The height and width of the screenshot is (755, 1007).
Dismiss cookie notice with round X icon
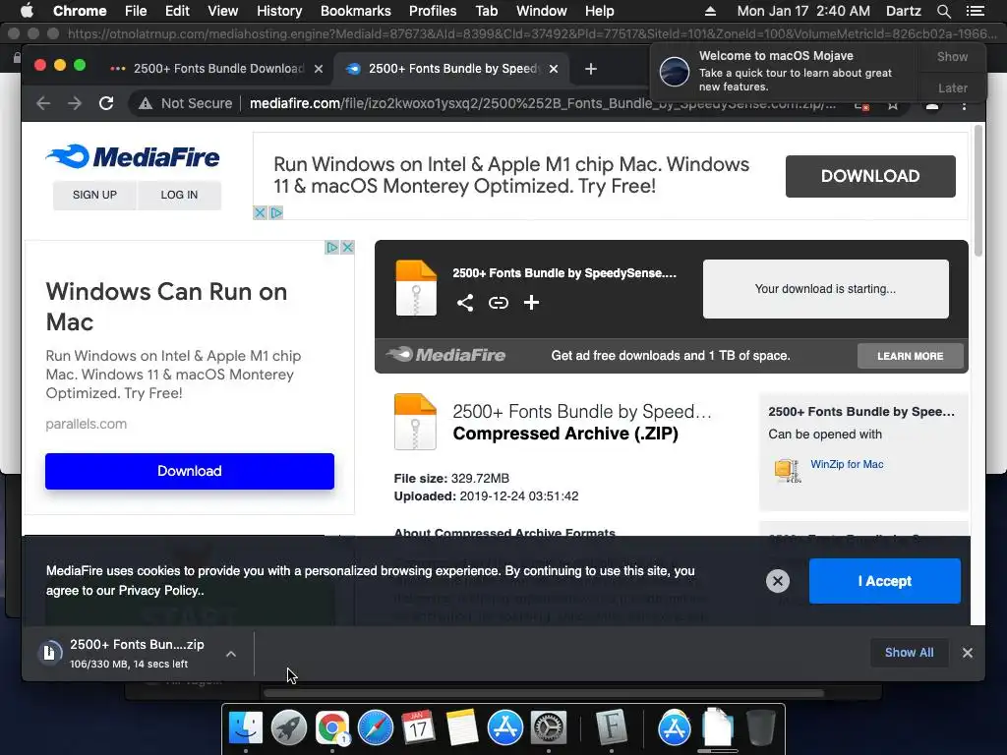coord(778,581)
